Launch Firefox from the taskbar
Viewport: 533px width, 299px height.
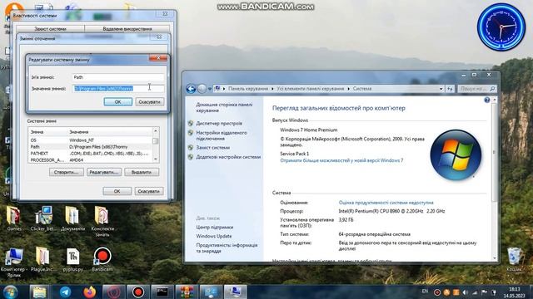pos(90,292)
